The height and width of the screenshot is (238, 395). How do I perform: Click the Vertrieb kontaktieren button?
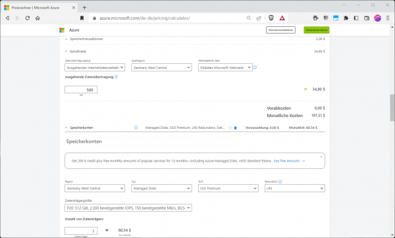click(x=280, y=30)
